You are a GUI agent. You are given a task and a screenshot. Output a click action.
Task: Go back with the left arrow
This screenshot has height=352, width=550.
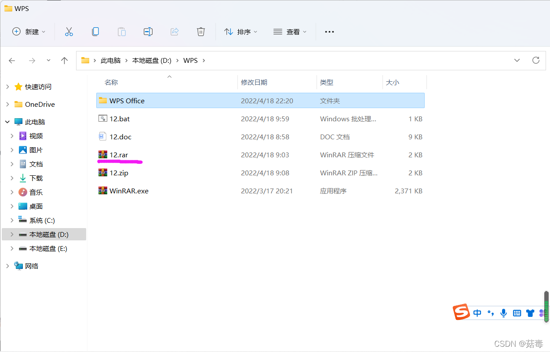[x=12, y=61]
